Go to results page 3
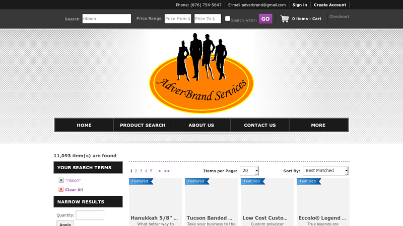Screen dimensions: 403x226 [141, 171]
